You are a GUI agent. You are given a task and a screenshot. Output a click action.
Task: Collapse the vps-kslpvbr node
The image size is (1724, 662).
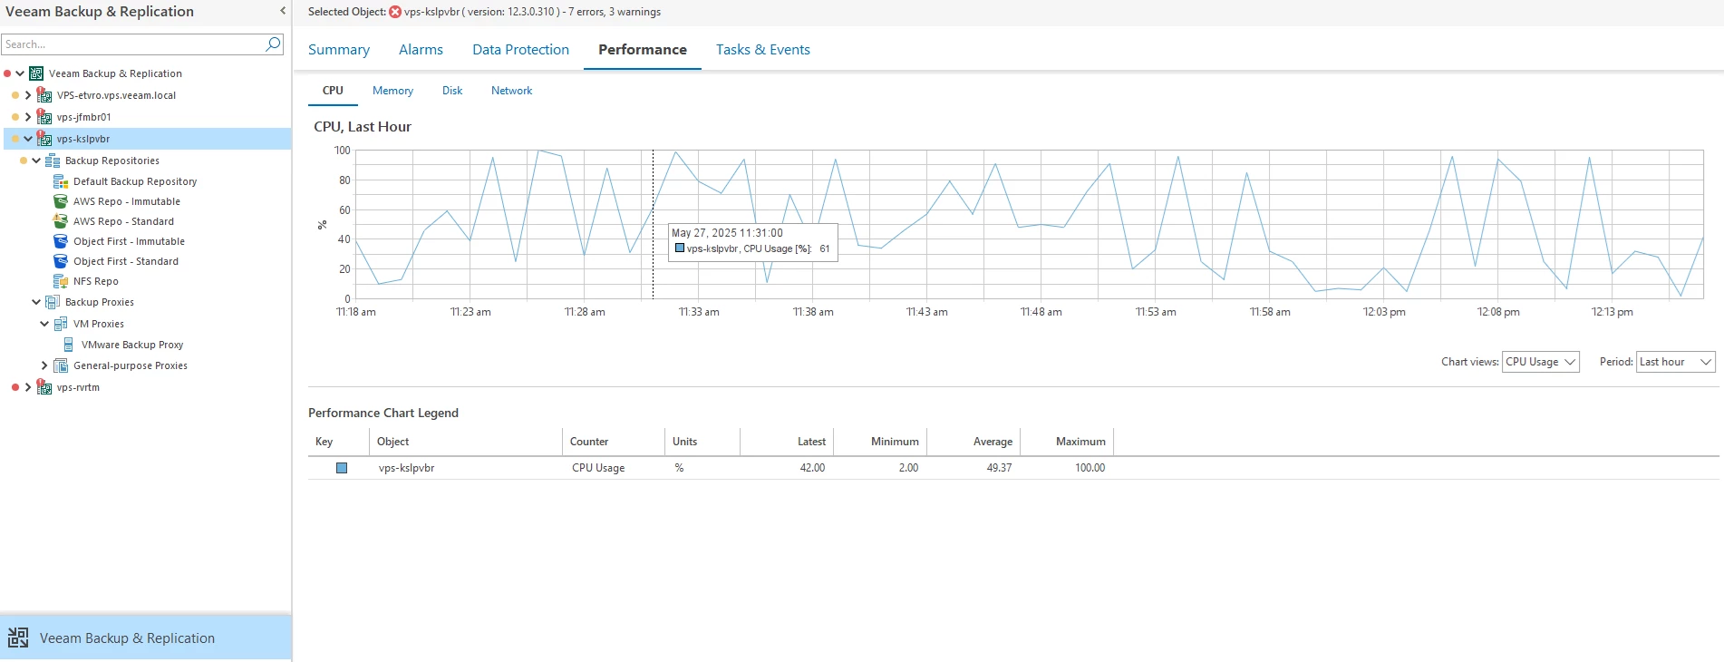pyautogui.click(x=28, y=139)
